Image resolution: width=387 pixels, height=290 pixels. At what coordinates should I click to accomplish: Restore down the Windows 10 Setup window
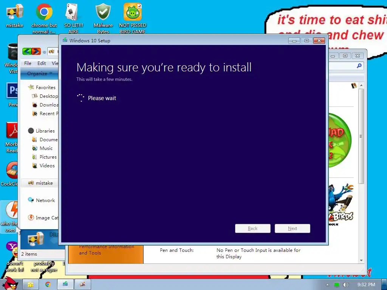click(x=307, y=41)
